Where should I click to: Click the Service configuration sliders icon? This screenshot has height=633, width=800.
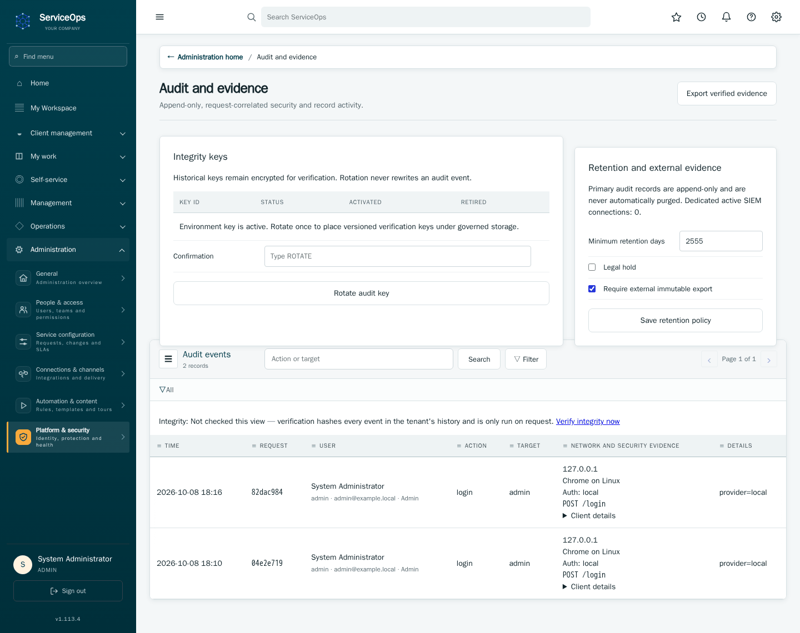(x=23, y=342)
